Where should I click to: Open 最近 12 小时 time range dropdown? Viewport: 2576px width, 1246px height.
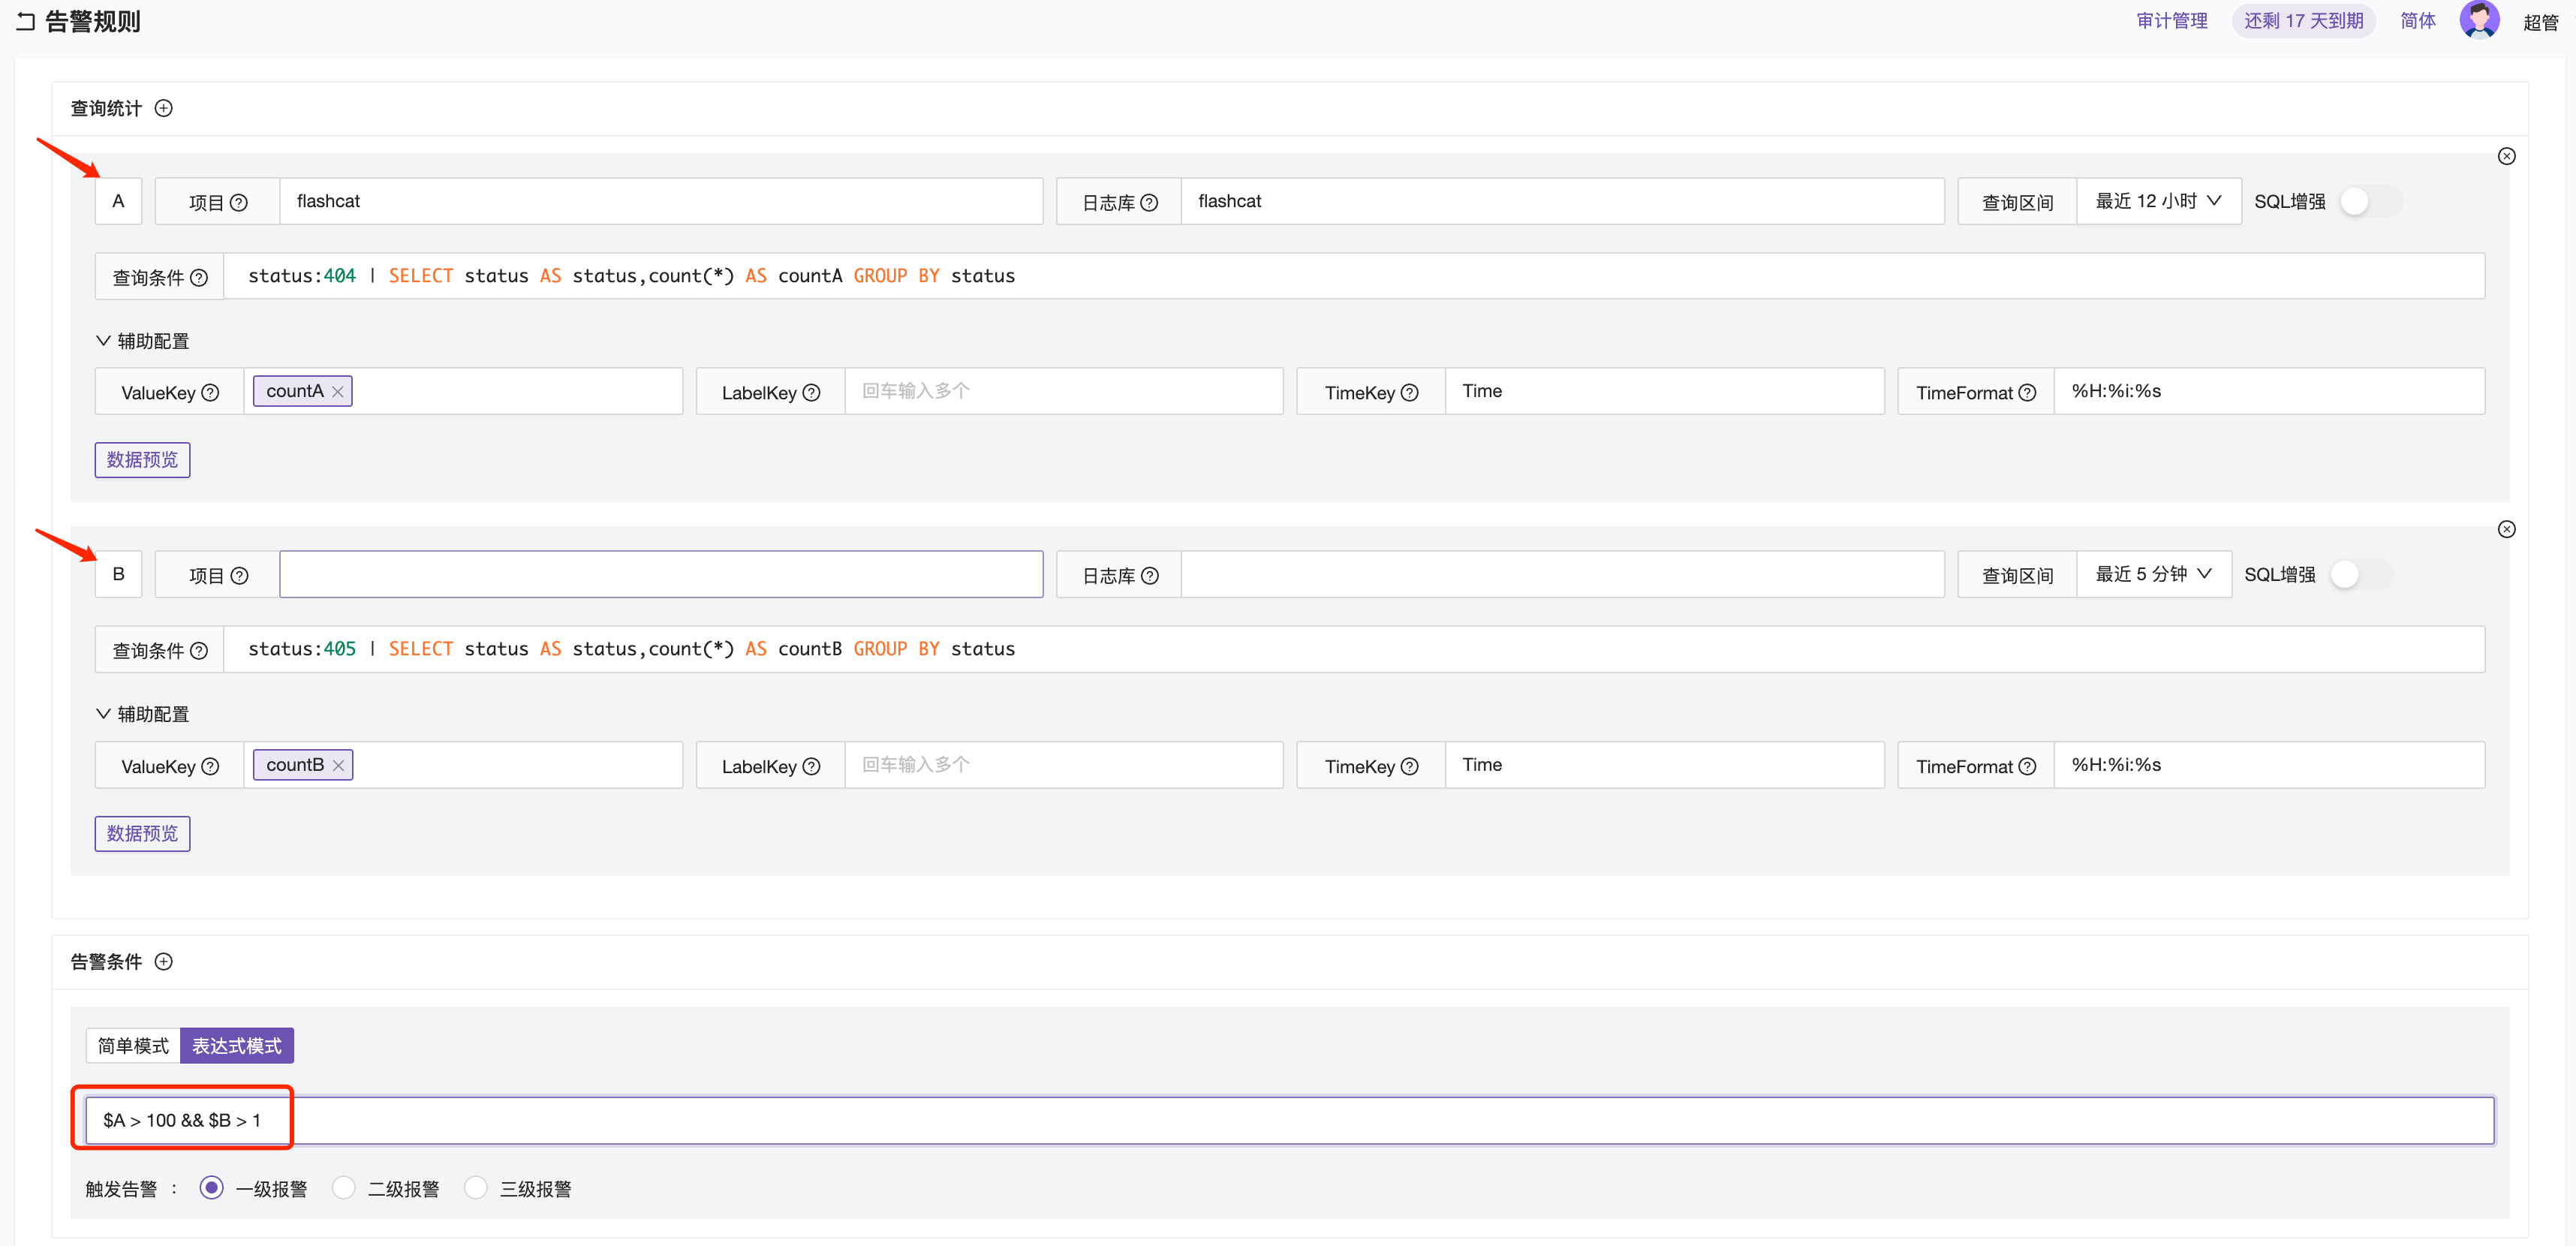pos(2158,201)
